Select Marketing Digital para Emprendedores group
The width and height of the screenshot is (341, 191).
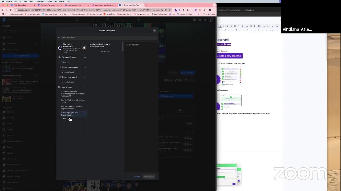pyautogui.click(x=70, y=114)
